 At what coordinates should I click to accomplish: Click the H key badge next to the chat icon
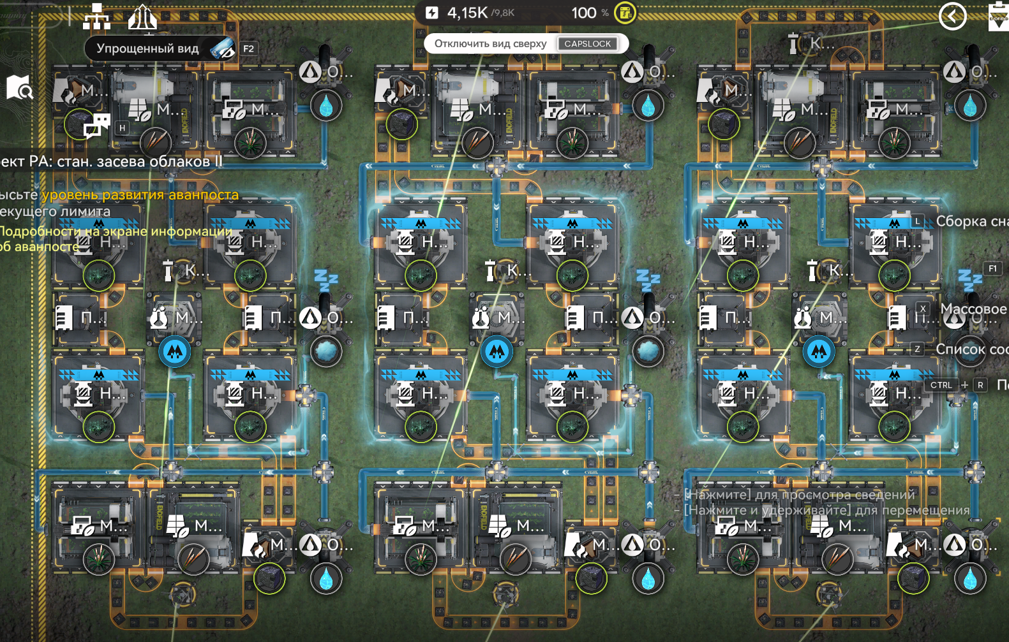click(122, 128)
